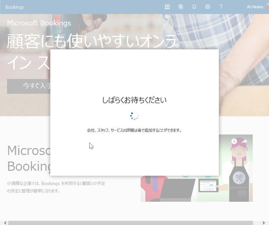Open help with the question mark icon

[x=221, y=7]
